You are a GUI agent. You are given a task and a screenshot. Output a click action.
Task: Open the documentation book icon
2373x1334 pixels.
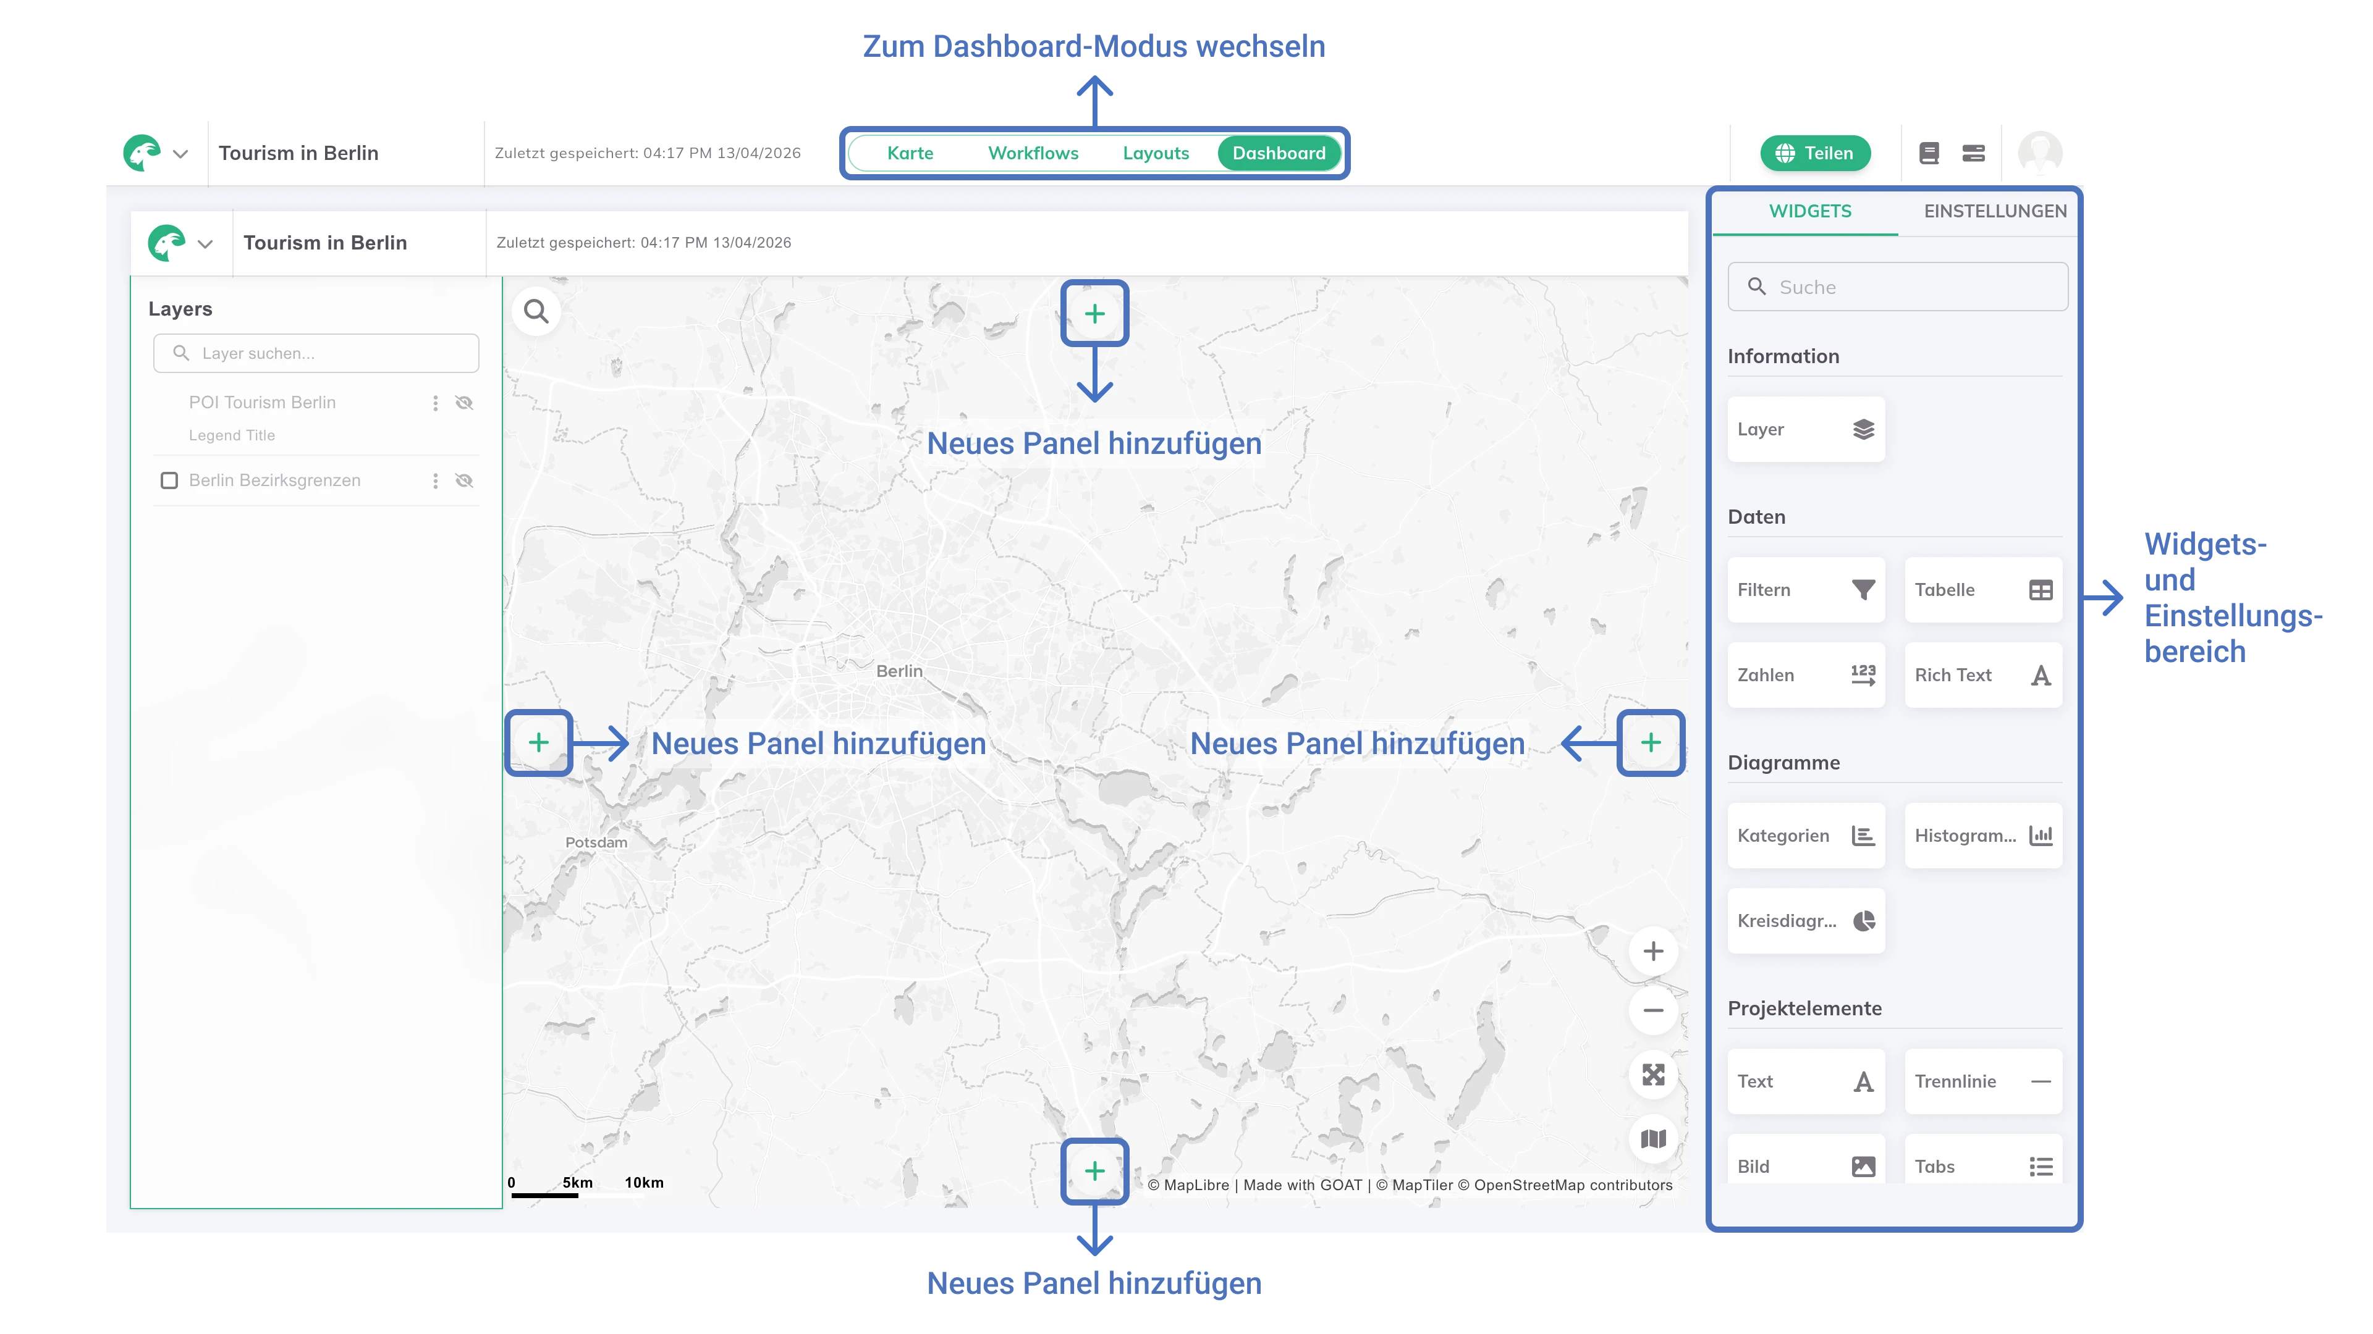[x=1928, y=153]
